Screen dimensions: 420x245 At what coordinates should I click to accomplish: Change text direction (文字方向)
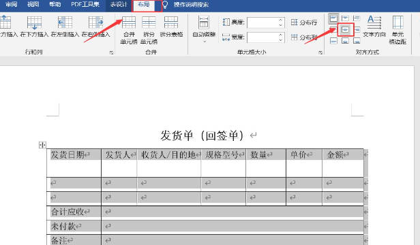[374, 27]
